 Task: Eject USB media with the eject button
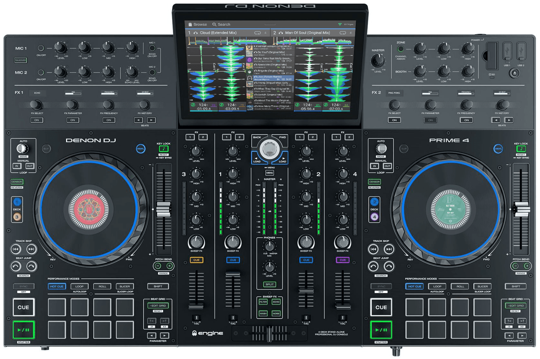tap(514, 73)
